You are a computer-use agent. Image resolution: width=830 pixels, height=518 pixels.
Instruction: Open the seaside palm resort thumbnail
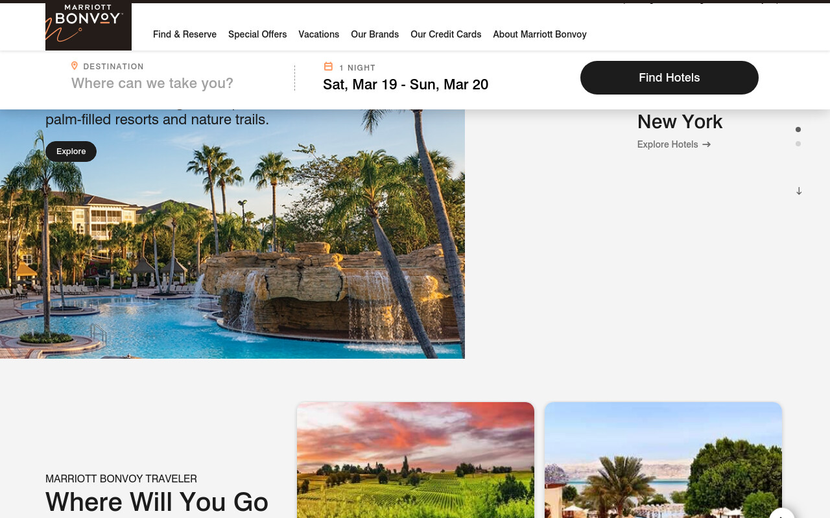coord(663,460)
